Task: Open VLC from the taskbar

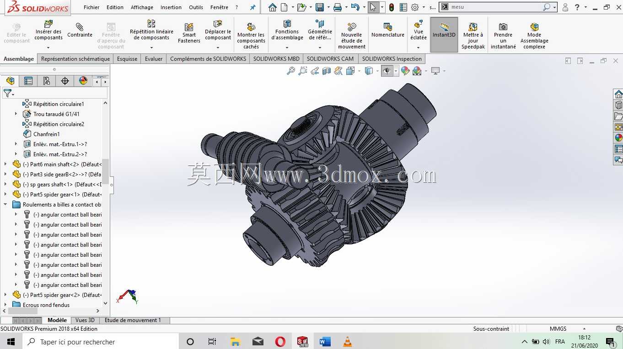Action: pos(347,342)
